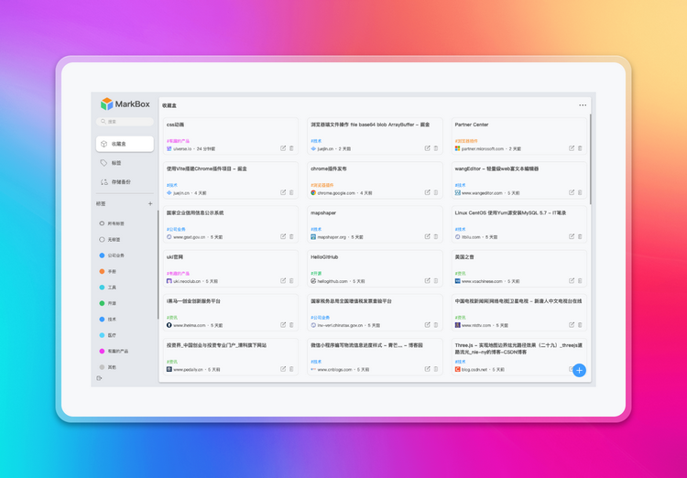This screenshot has width=687, height=478.
Task: Open the three-dots more options menu
Action: point(583,105)
